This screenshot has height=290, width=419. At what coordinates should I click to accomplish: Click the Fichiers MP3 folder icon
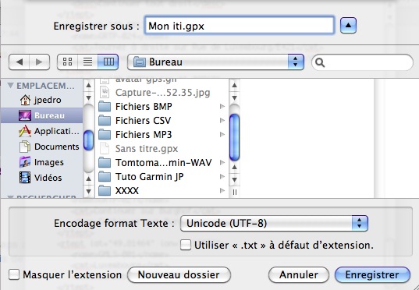(105, 135)
